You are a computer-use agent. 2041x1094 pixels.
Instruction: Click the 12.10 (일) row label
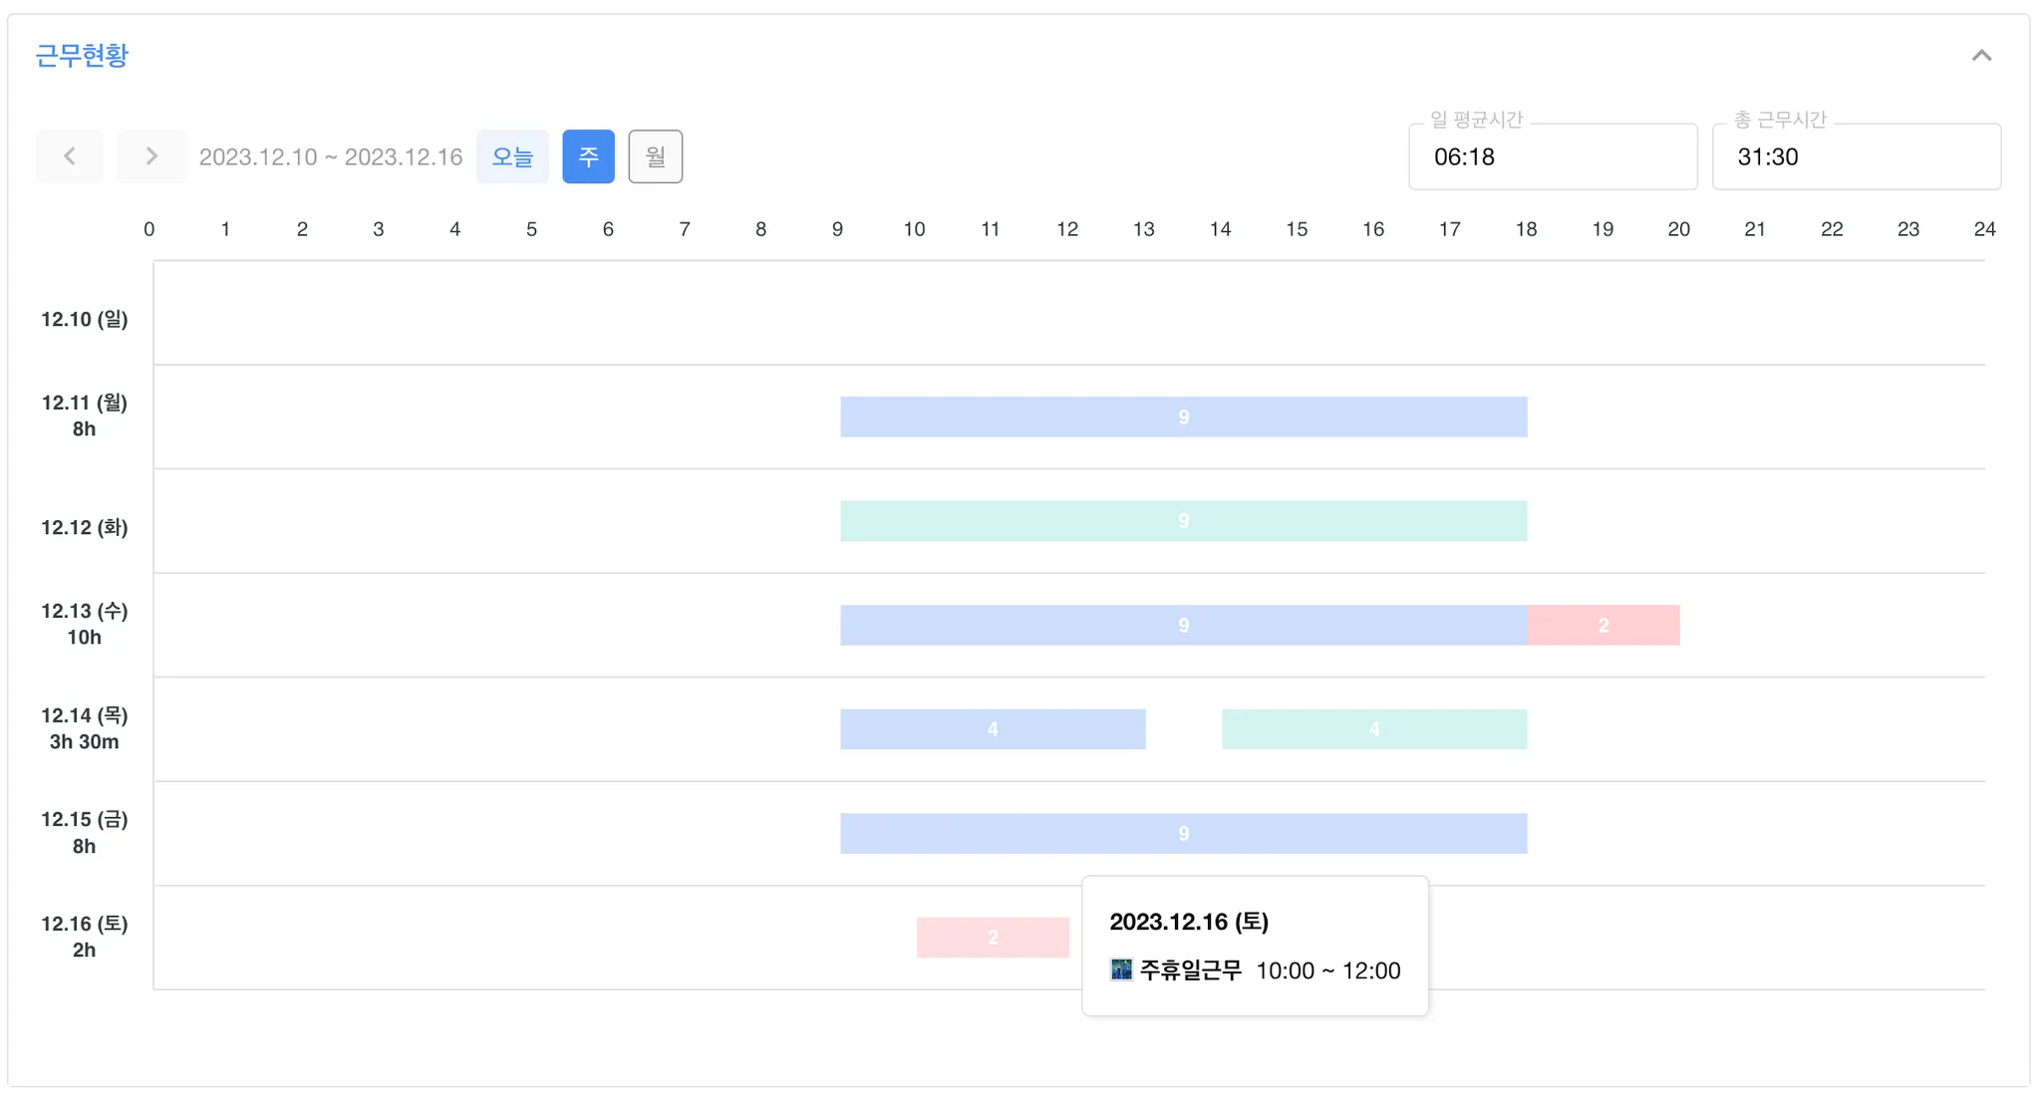click(x=85, y=319)
